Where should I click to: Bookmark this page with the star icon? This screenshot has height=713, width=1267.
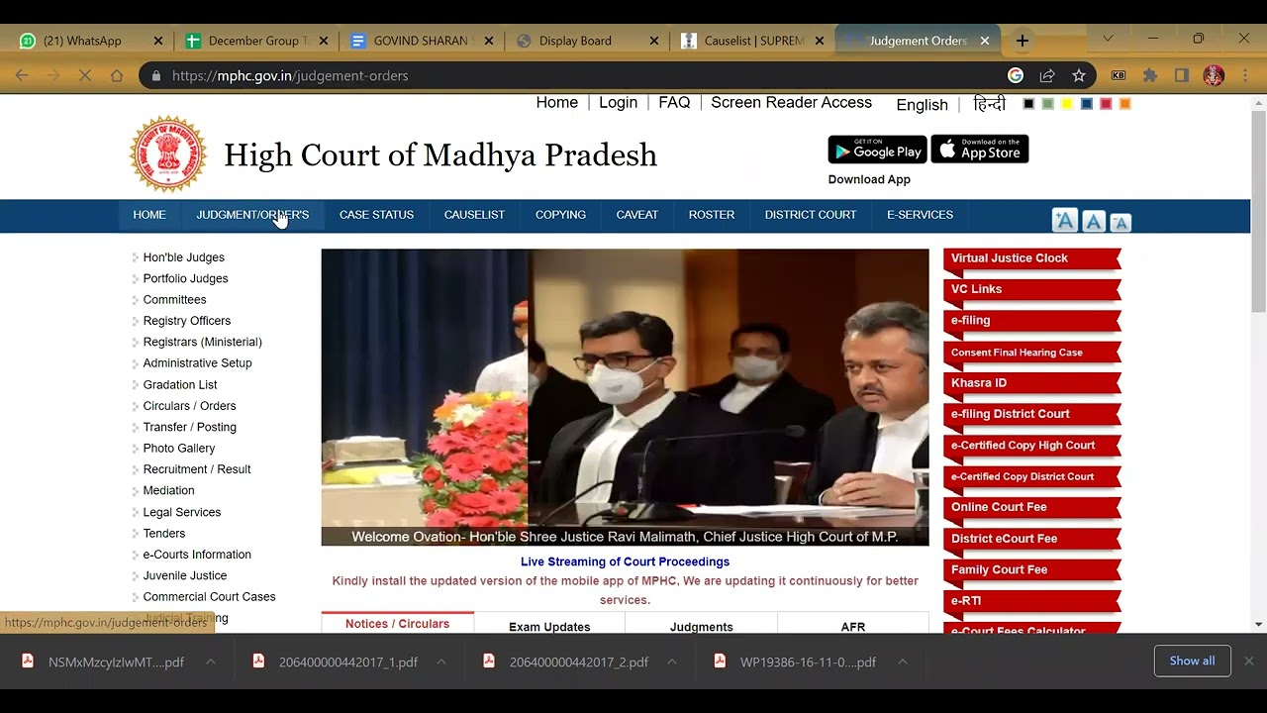click(x=1079, y=75)
